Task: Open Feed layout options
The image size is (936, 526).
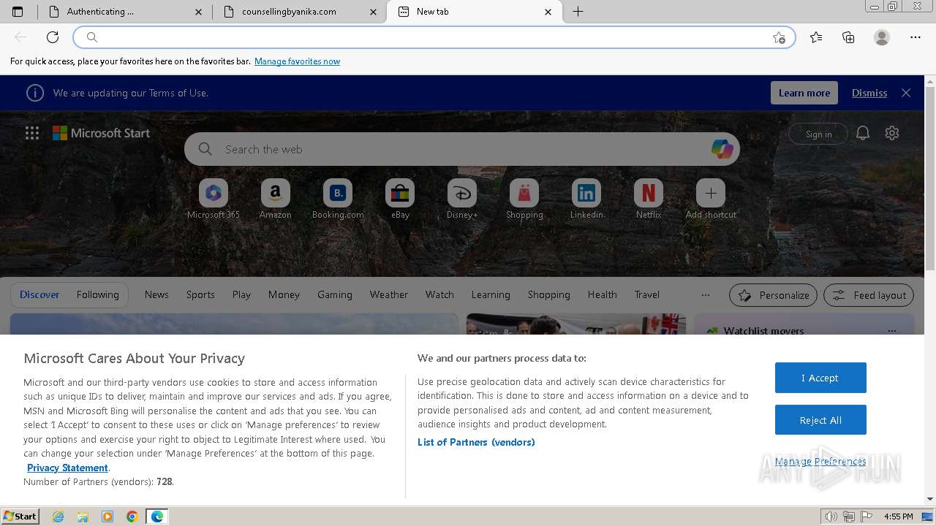Action: tap(869, 295)
